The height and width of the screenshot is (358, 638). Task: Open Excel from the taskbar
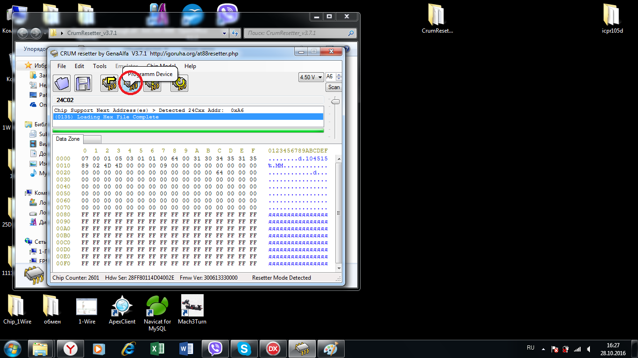157,348
